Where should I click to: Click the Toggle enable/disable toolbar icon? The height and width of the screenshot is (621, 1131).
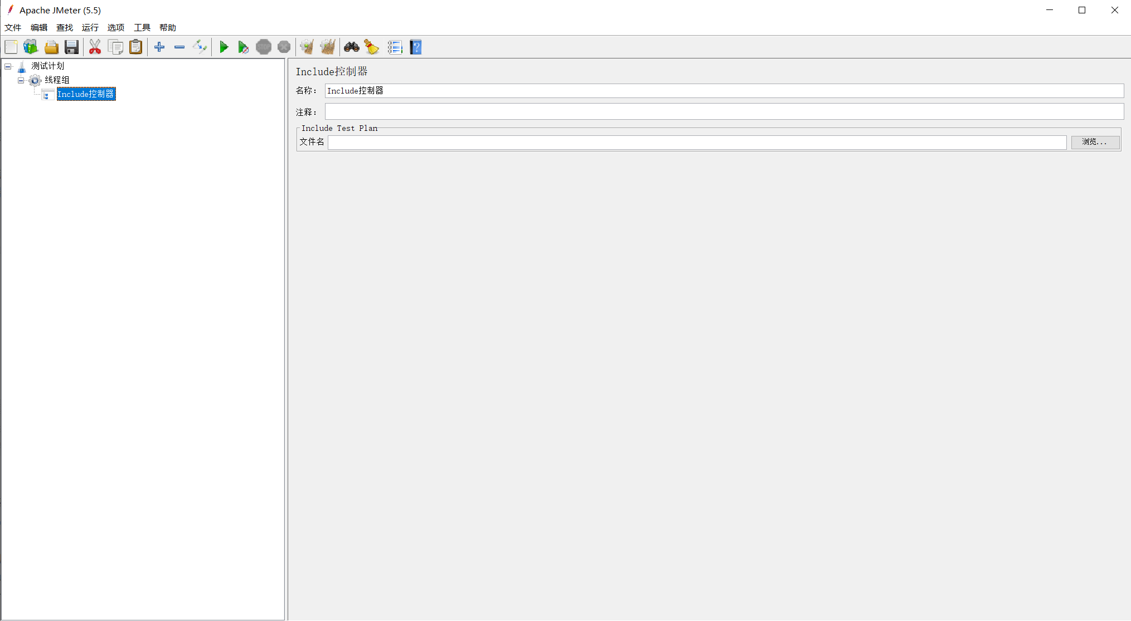click(x=200, y=47)
